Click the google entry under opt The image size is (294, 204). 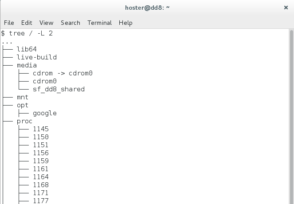tap(45, 114)
